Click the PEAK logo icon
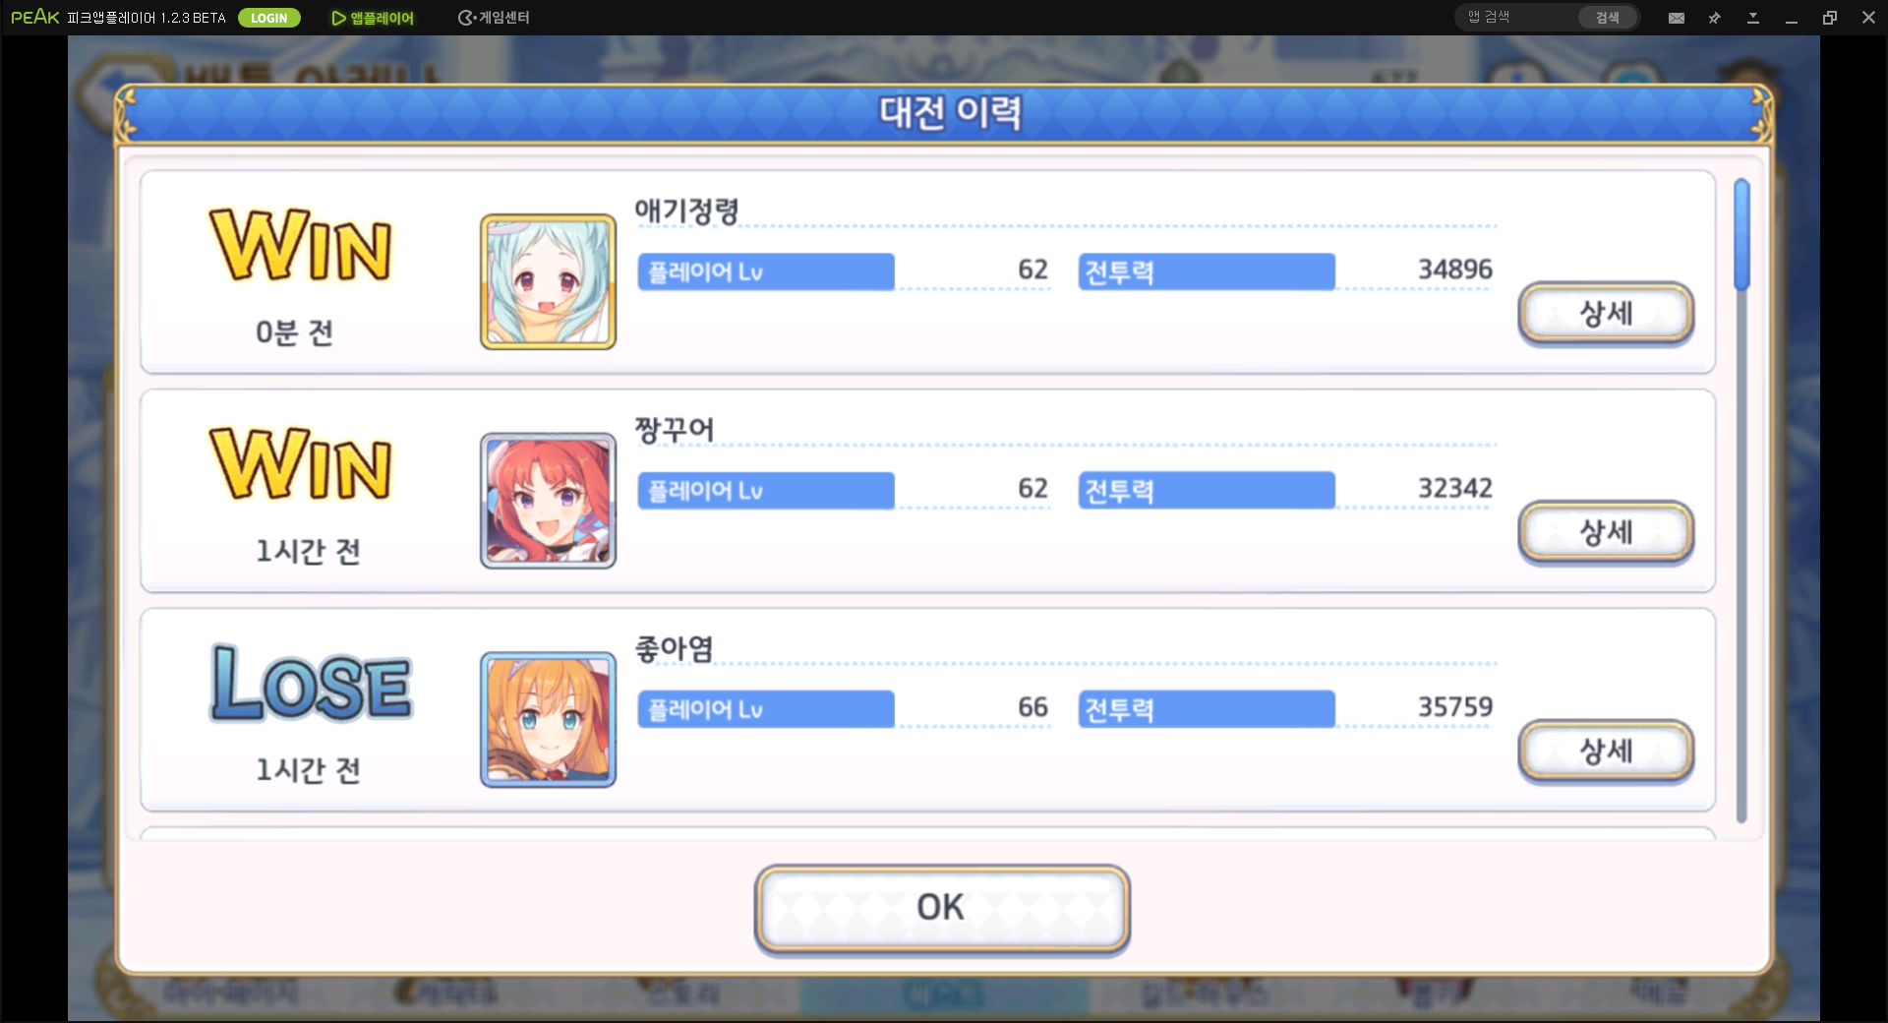 (x=35, y=17)
